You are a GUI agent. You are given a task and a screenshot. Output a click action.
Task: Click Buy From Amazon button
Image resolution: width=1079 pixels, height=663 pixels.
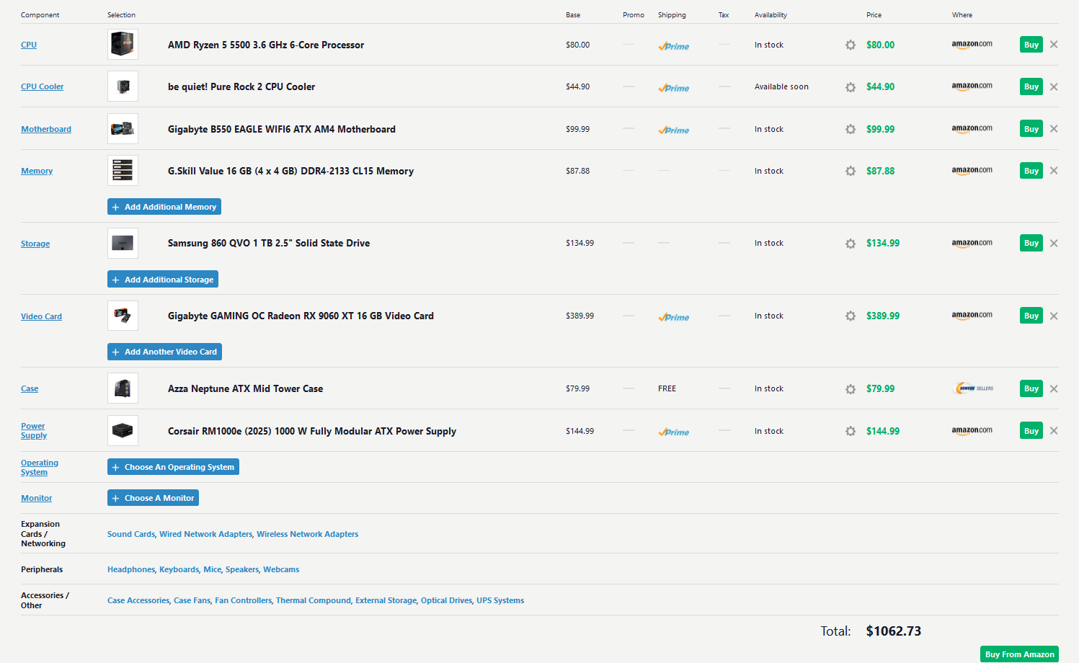point(1019,654)
